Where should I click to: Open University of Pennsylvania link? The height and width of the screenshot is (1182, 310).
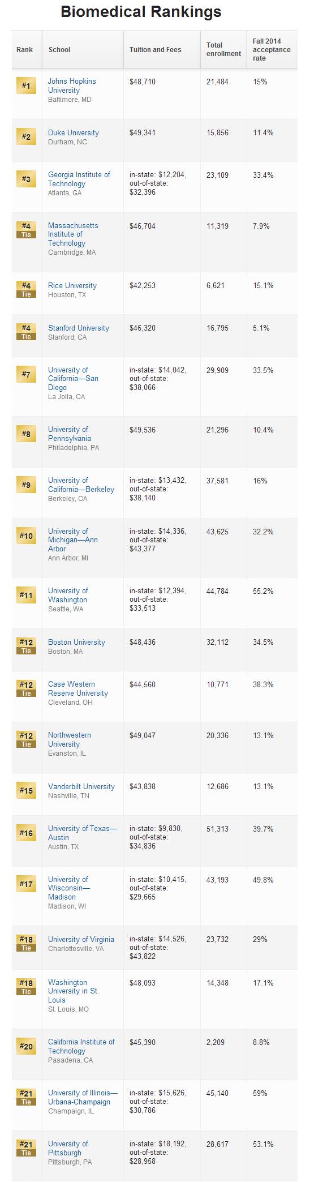coord(70,434)
